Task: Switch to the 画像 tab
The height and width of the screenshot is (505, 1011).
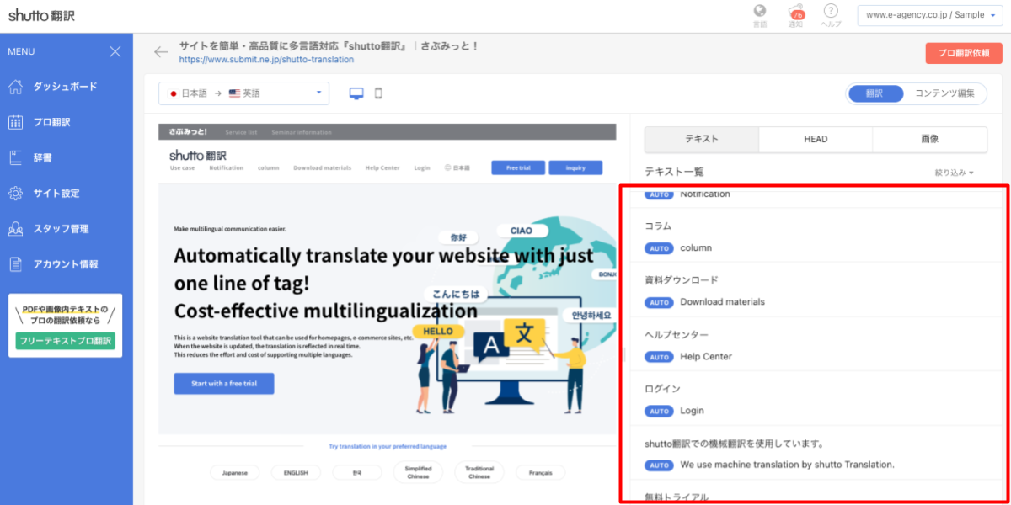Action: tap(929, 139)
